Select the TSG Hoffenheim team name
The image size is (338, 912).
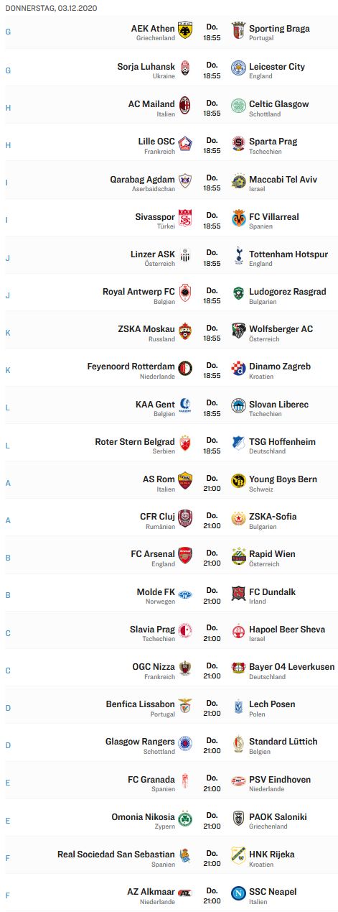pyautogui.click(x=282, y=441)
